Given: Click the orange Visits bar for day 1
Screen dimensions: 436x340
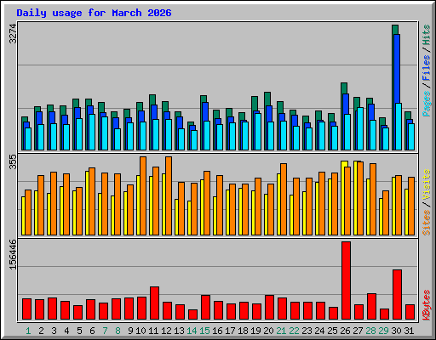Looking at the screenshot, I should (28, 212).
